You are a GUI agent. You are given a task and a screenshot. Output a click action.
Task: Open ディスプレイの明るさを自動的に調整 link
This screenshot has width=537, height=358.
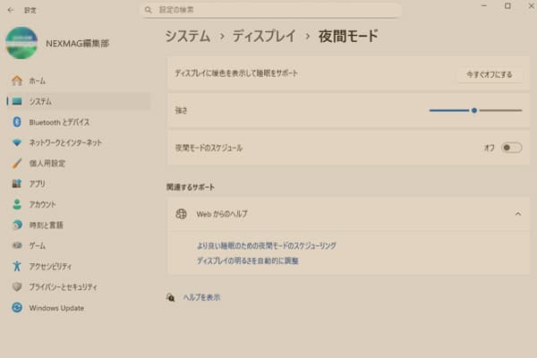pyautogui.click(x=248, y=260)
